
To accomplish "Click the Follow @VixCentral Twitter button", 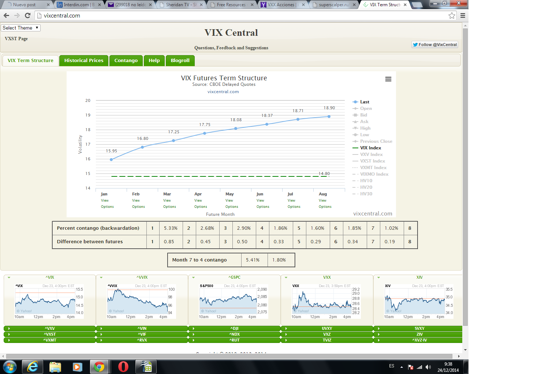I will tap(435, 45).
